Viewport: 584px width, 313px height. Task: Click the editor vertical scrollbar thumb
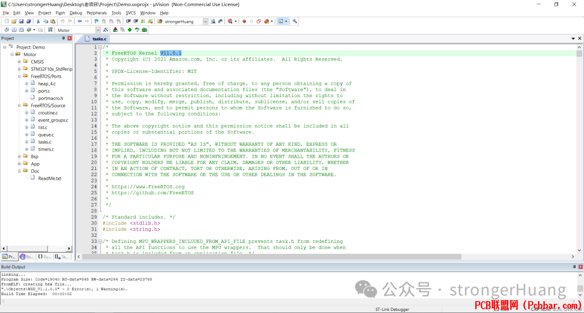coord(579,53)
